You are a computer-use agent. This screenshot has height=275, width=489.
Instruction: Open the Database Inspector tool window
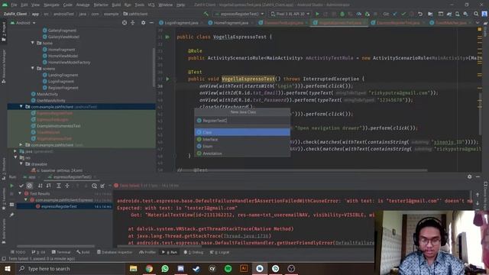click(x=115, y=252)
